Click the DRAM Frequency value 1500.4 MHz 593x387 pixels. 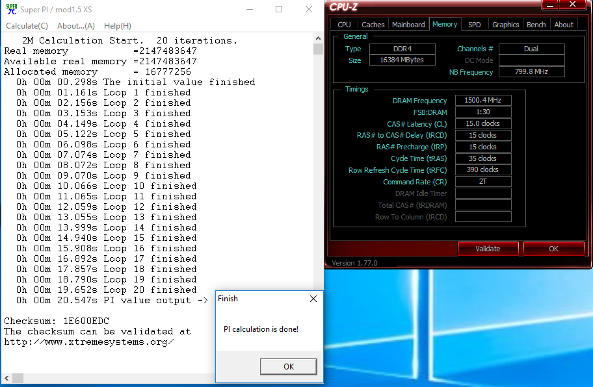(483, 100)
